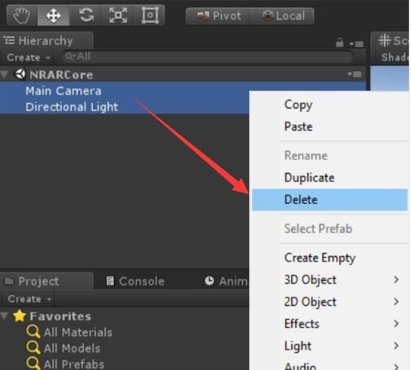The height and width of the screenshot is (370, 411).
Task: Choose Create Empty from the context menu
Action: (x=330, y=257)
